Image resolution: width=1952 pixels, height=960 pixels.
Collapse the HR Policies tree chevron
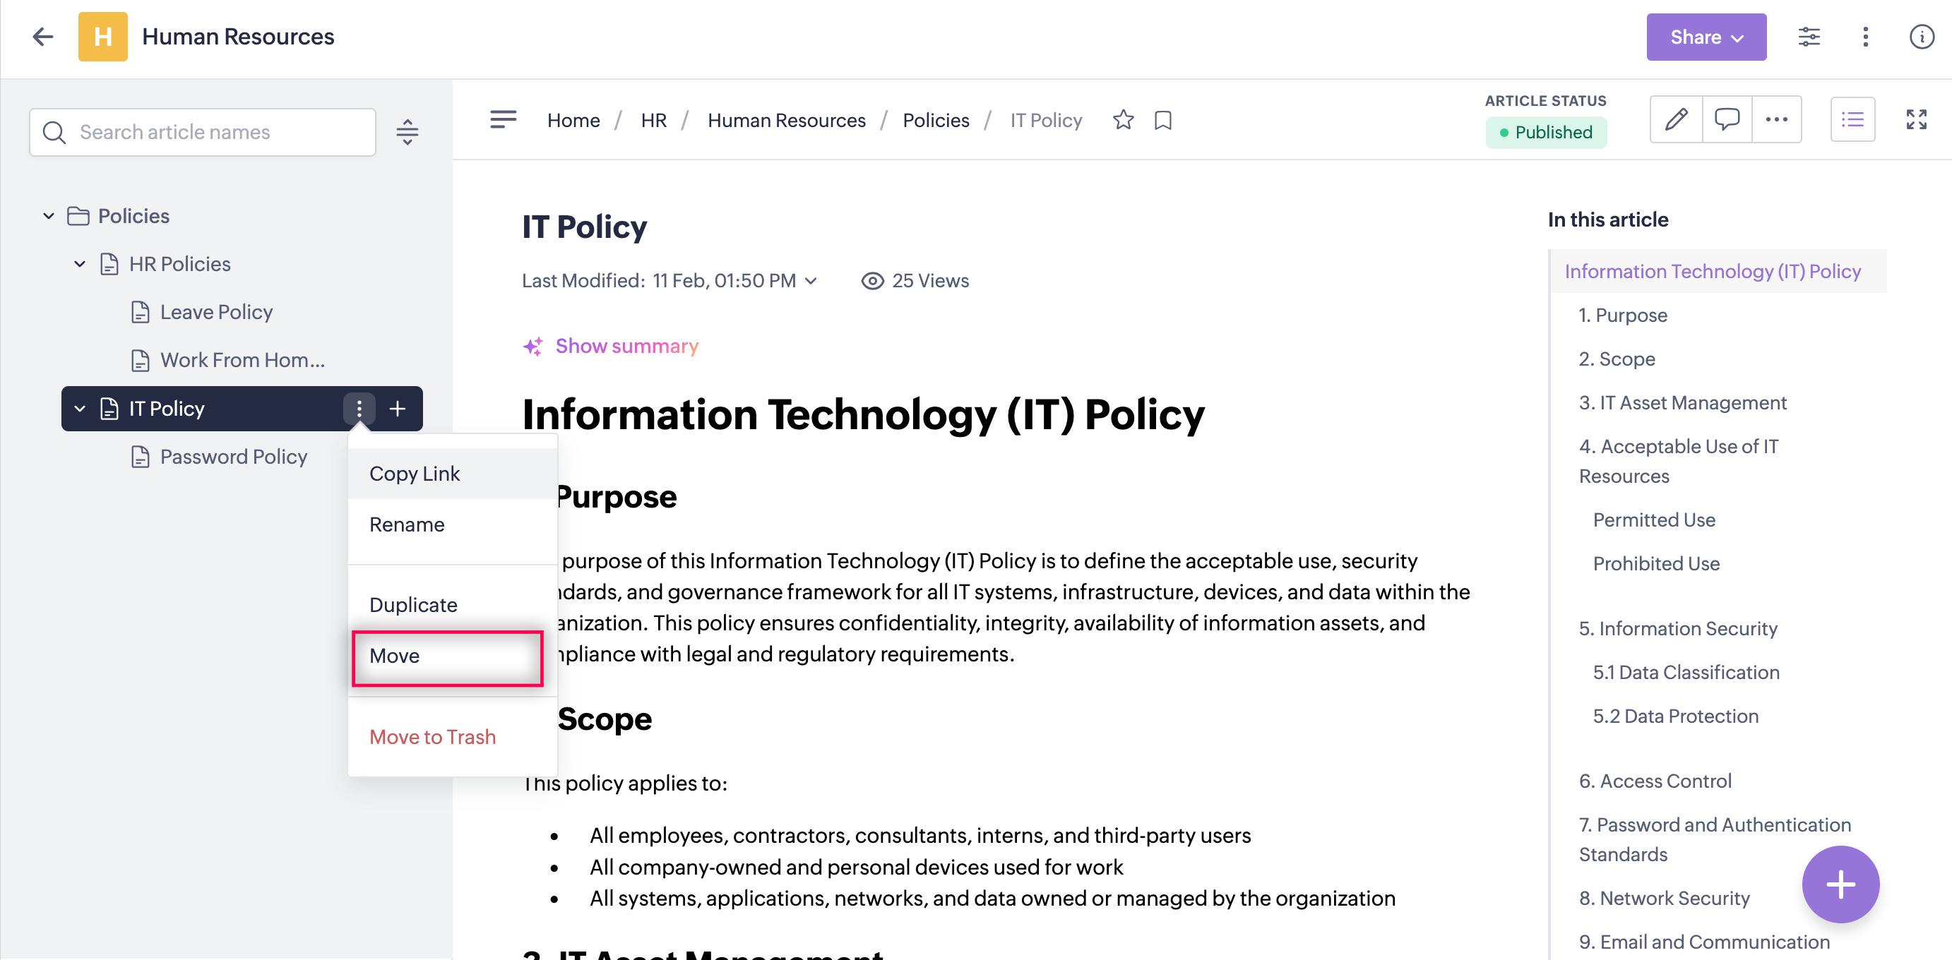(x=80, y=264)
